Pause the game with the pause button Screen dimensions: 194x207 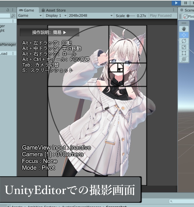[x=186, y=3]
